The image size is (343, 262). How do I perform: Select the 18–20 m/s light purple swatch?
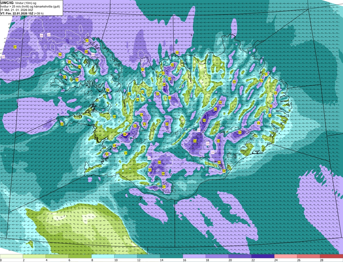point(217,256)
